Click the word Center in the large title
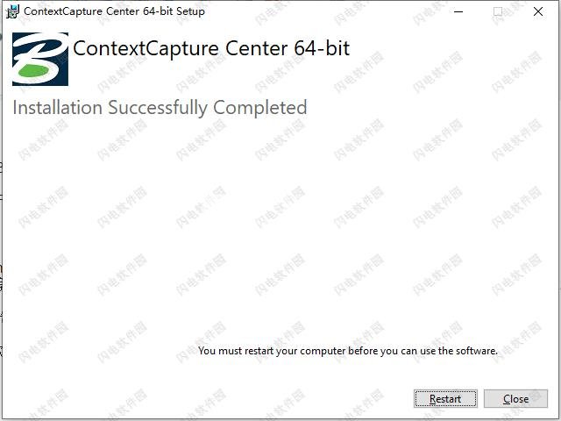Viewport: 561px width, 421px height. (x=257, y=48)
